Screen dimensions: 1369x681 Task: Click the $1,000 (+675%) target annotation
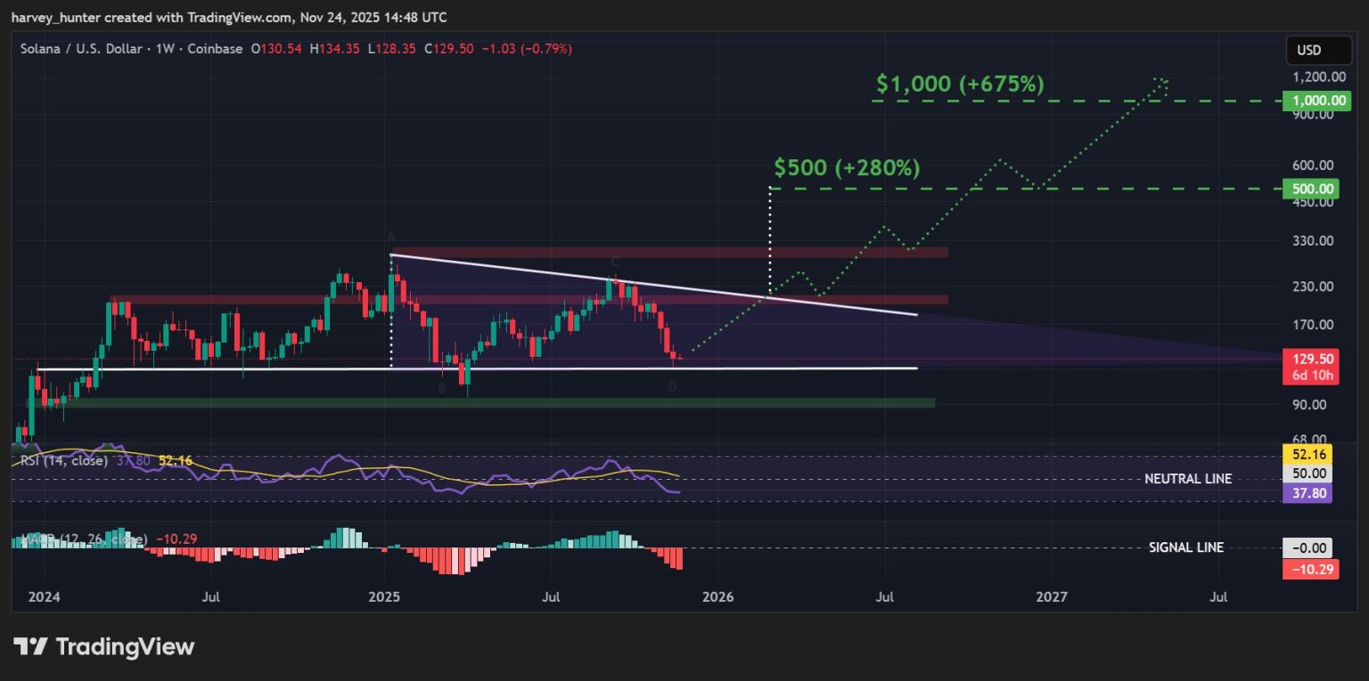[959, 85]
